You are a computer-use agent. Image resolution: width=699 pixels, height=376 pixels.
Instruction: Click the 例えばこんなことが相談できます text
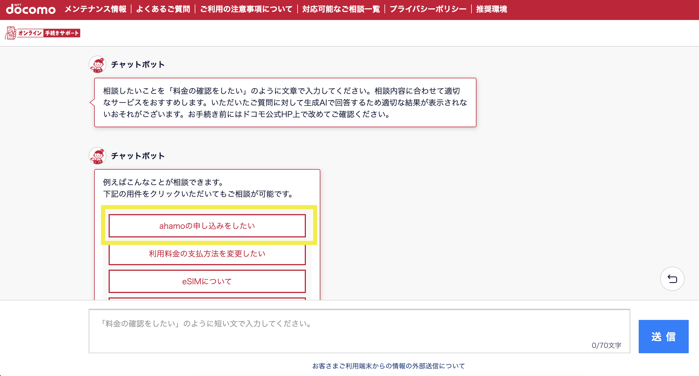tap(163, 182)
